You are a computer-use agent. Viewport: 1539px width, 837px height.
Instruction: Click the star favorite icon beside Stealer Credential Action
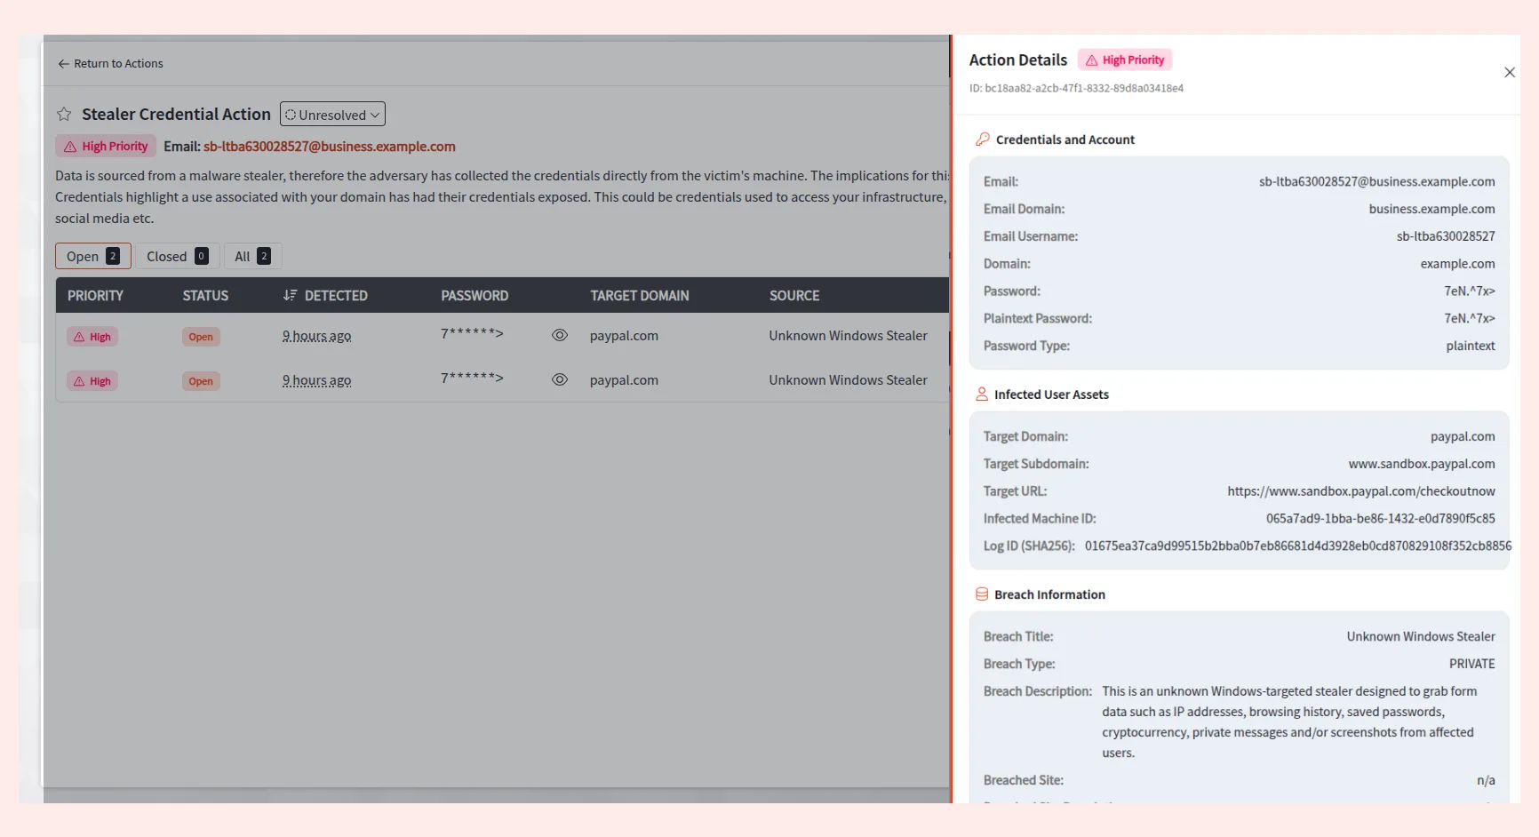pyautogui.click(x=64, y=115)
